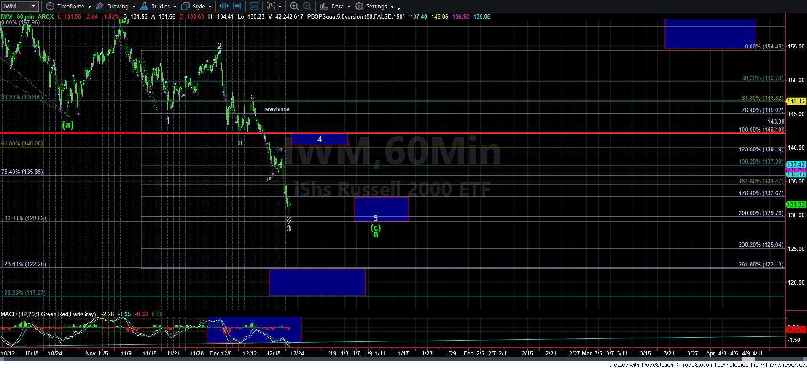Select the wave '2' label at the peak

click(219, 46)
